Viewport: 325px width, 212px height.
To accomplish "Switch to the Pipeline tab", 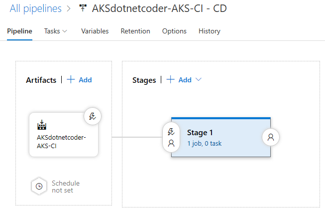I will [x=19, y=31].
